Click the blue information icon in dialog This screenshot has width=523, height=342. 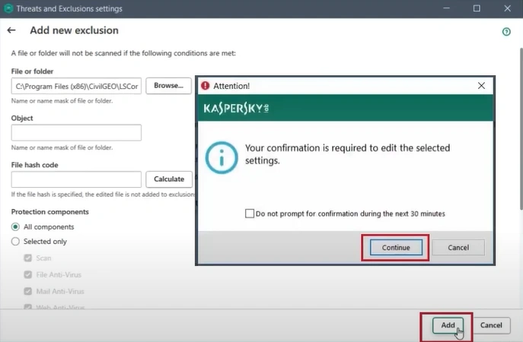click(222, 158)
